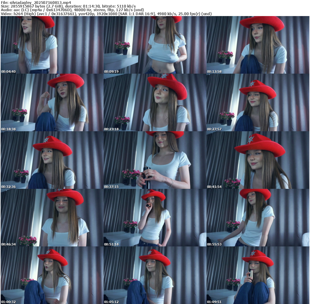Viewport: 310px width, 304px height.
Task: Click the frame marked 00:27:57
Action: click(x=258, y=102)
